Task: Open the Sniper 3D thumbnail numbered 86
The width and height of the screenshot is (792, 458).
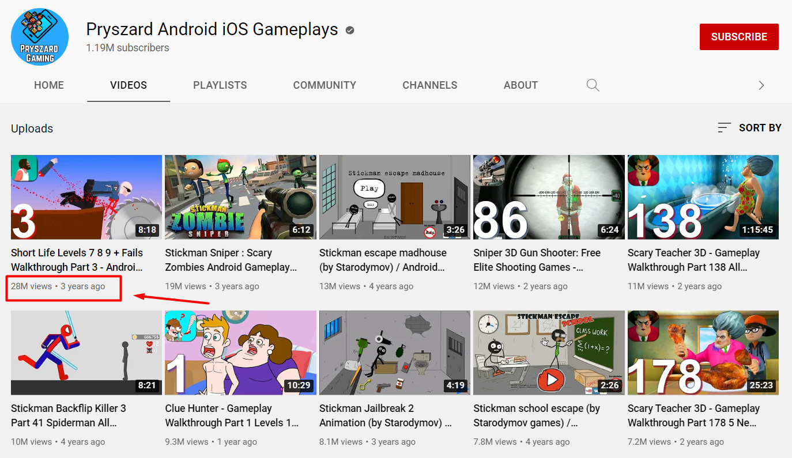Action: 549,197
